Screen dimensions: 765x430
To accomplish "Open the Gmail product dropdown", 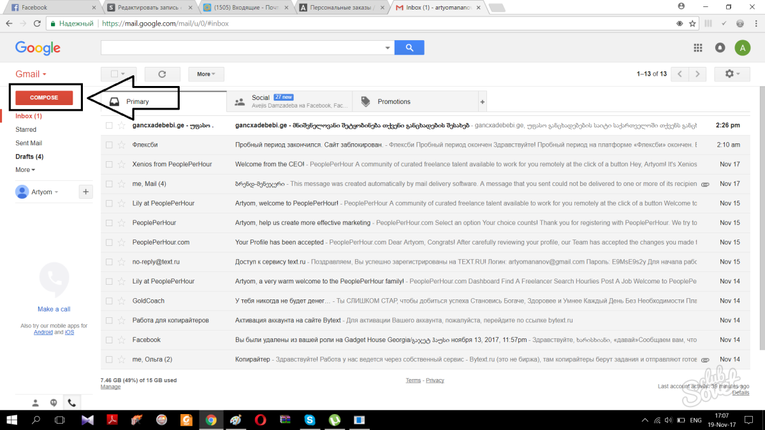I will [x=31, y=74].
